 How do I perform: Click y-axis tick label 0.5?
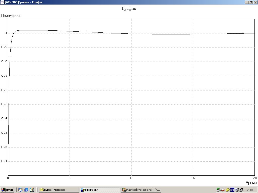pyautogui.click(x=4, y=104)
